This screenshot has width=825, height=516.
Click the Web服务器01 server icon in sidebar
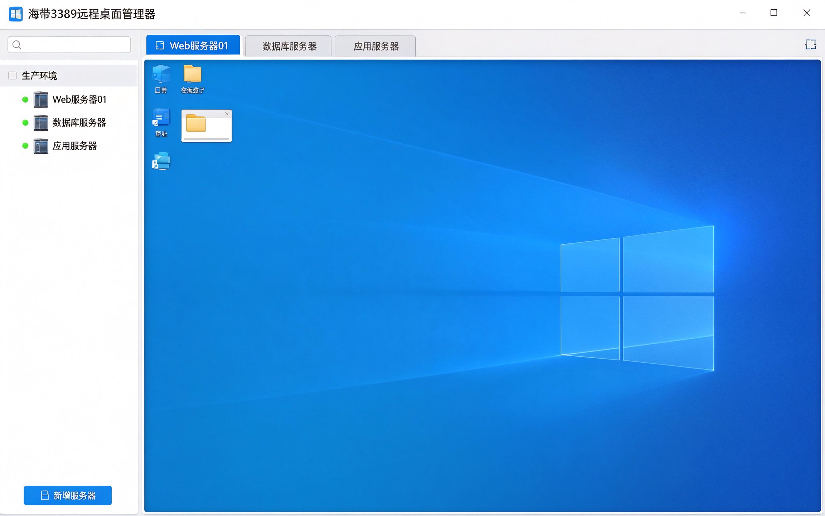tap(41, 100)
